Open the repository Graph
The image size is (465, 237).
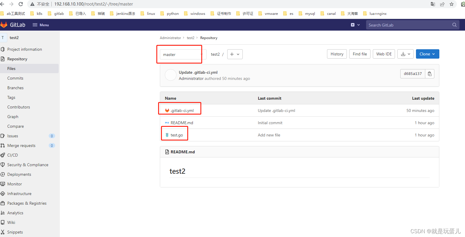coord(13,117)
